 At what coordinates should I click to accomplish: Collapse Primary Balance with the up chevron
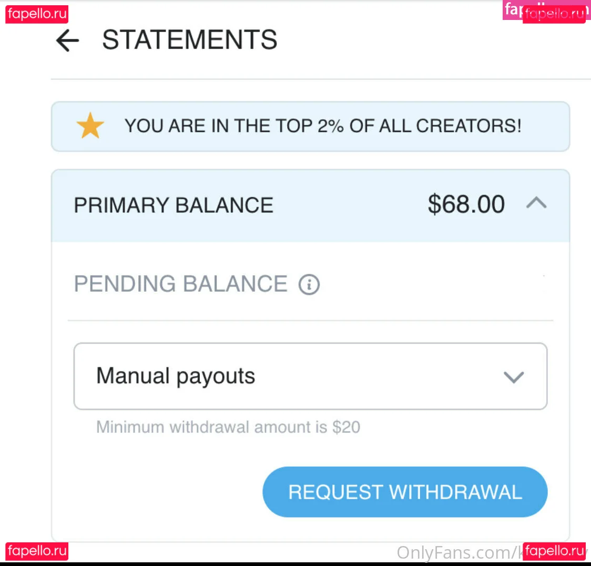click(536, 203)
